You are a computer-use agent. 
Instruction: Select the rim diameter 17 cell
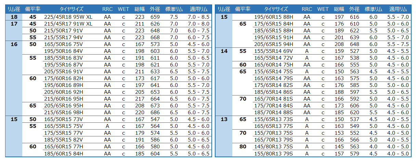coord(14,24)
